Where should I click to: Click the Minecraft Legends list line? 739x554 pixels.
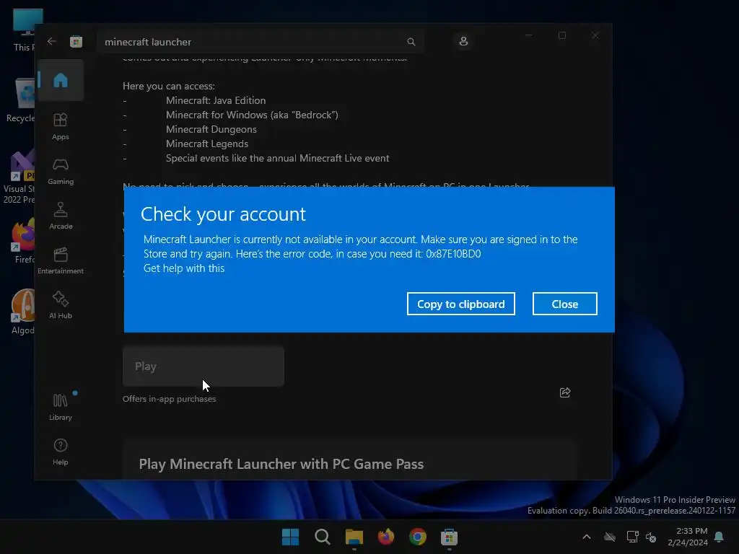coord(207,144)
